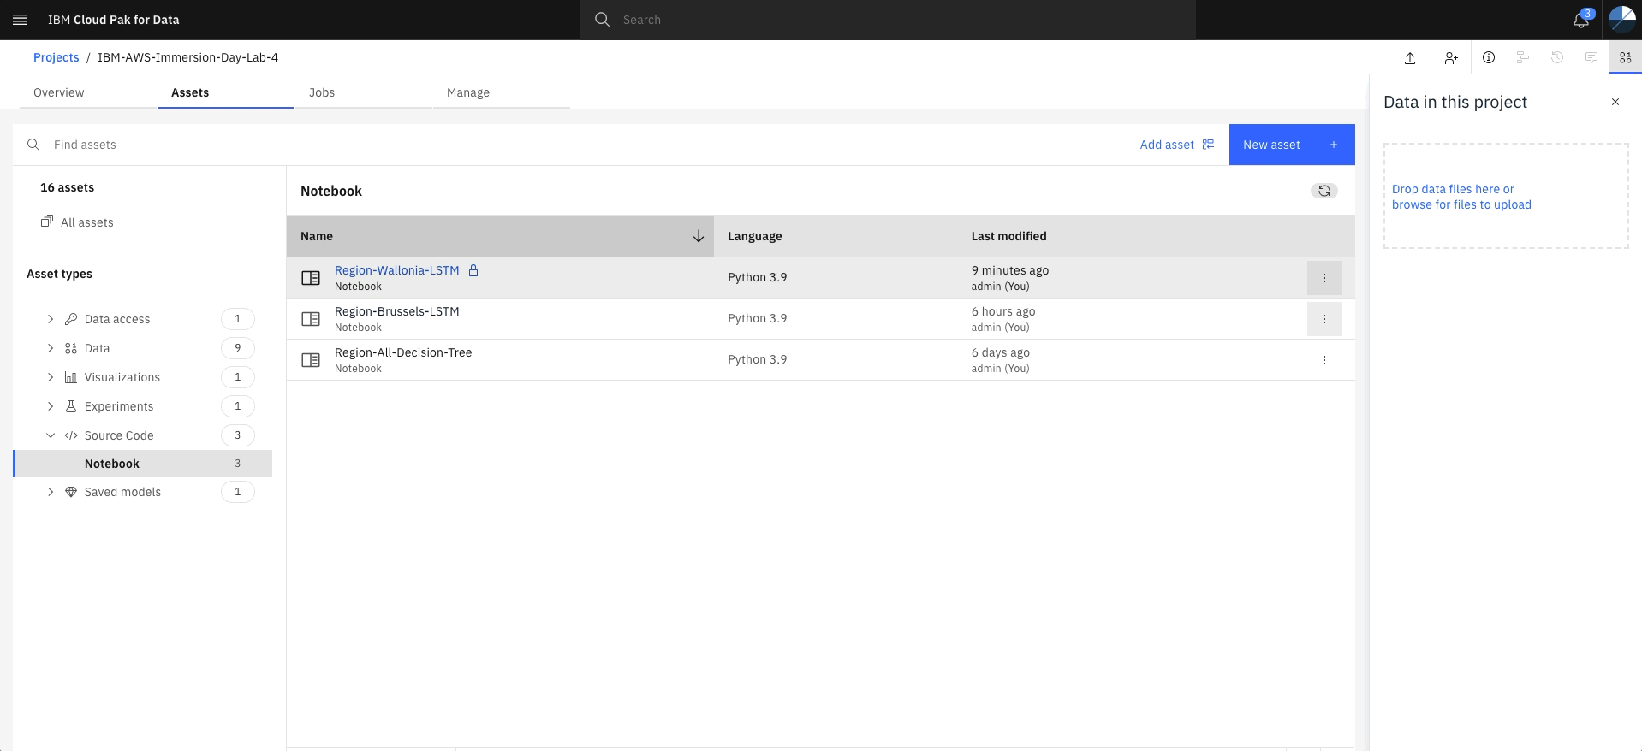Open overflow menu for Region-Wallonia-LSTM

click(1324, 278)
